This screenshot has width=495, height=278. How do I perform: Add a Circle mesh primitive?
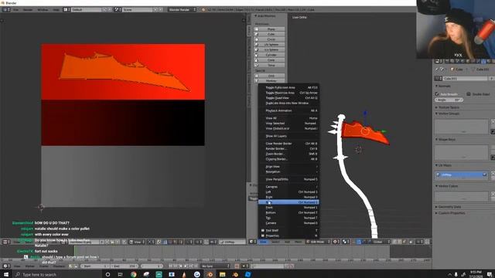tap(270, 39)
